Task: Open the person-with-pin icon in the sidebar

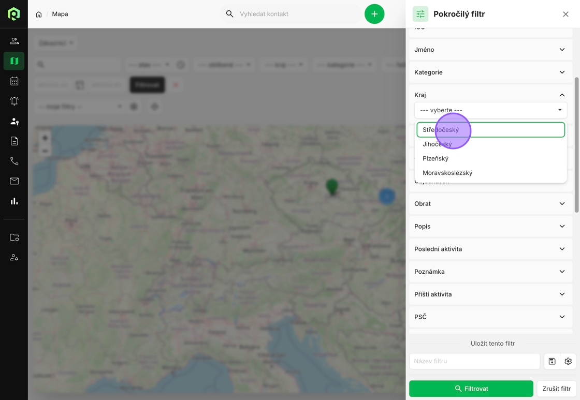Action: tap(14, 121)
